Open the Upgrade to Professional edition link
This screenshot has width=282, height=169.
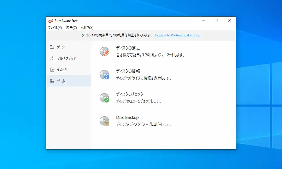pos(177,35)
